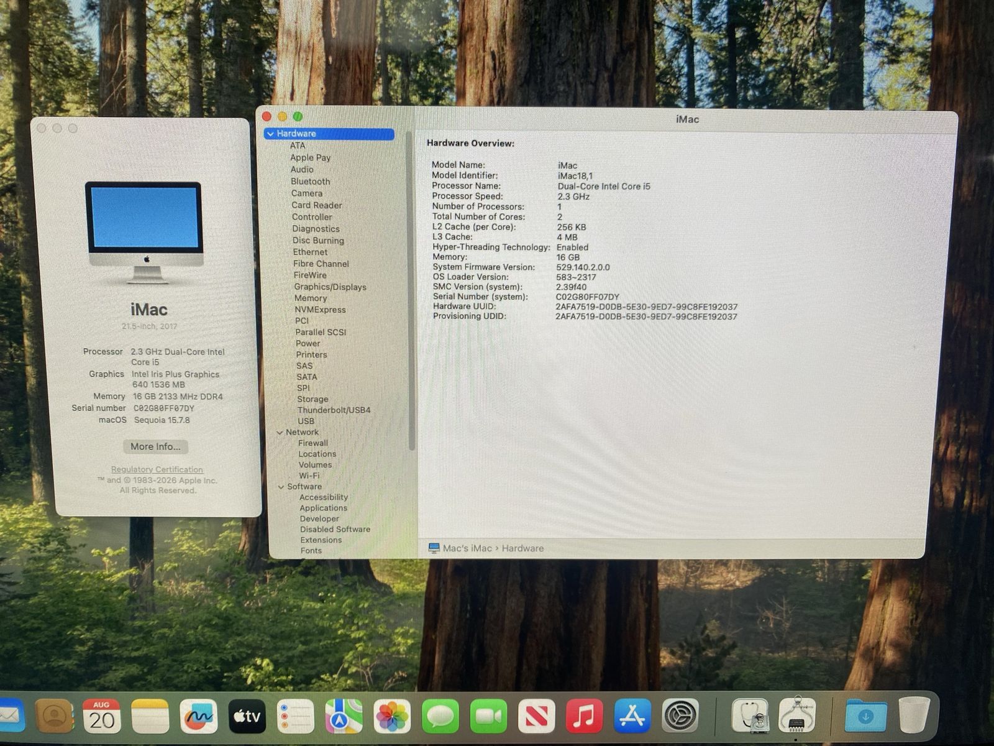Click "Sequoia 15.7.8" in About This Mac
The height and width of the screenshot is (746, 994).
coord(162,420)
